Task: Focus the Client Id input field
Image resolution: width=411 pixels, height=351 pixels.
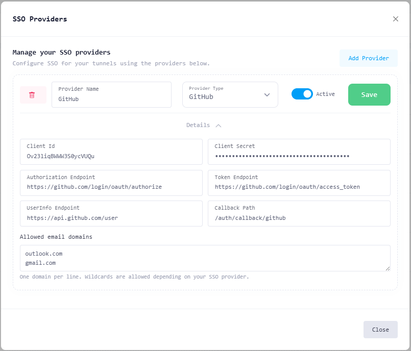Action: click(111, 156)
